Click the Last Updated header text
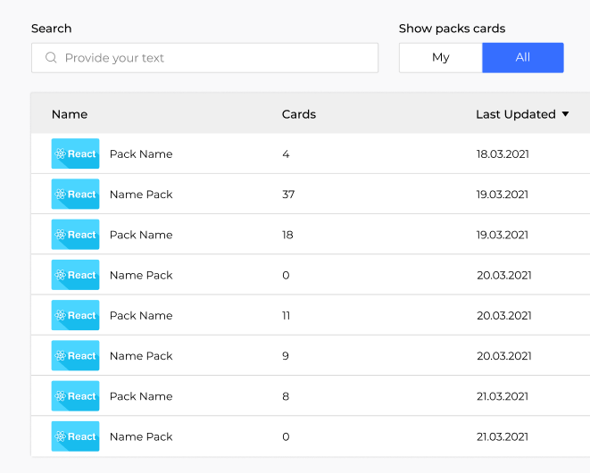Image resolution: width=590 pixels, height=473 pixels. coord(515,114)
